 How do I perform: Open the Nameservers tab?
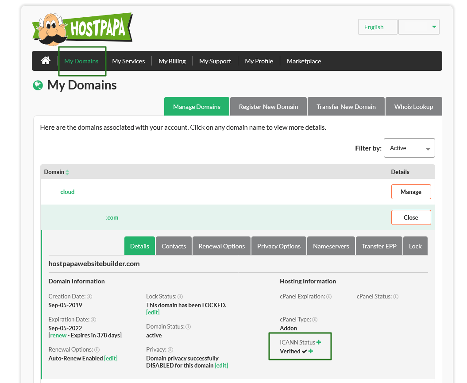(x=331, y=246)
